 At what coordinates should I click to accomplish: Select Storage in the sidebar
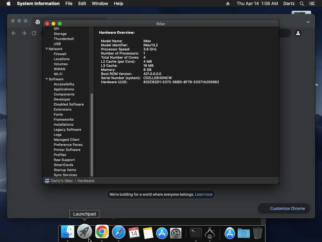click(60, 34)
